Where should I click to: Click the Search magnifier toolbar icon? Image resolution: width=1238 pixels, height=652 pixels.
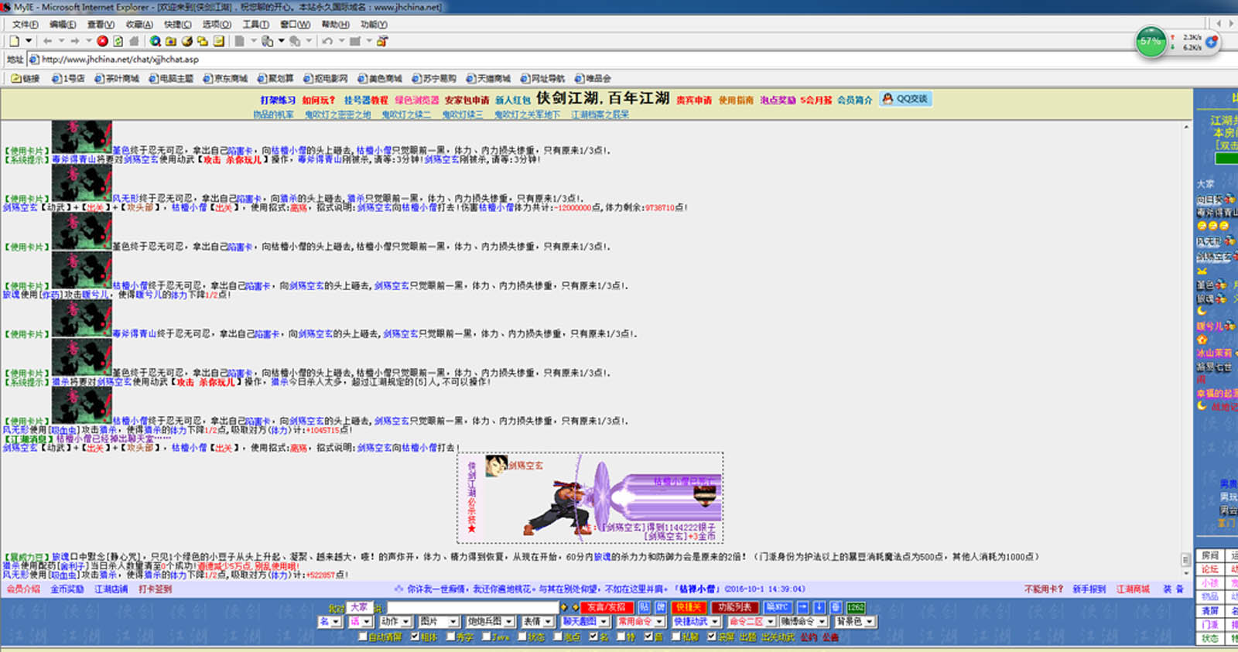(156, 41)
